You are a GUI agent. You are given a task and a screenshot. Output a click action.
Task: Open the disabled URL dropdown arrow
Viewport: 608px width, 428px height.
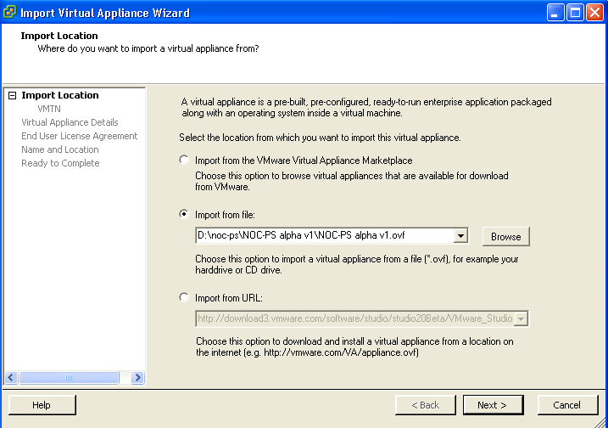522,318
